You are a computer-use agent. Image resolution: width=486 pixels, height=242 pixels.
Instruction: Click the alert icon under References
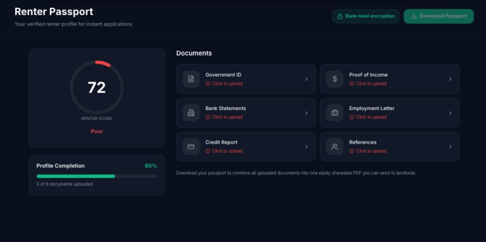click(352, 151)
